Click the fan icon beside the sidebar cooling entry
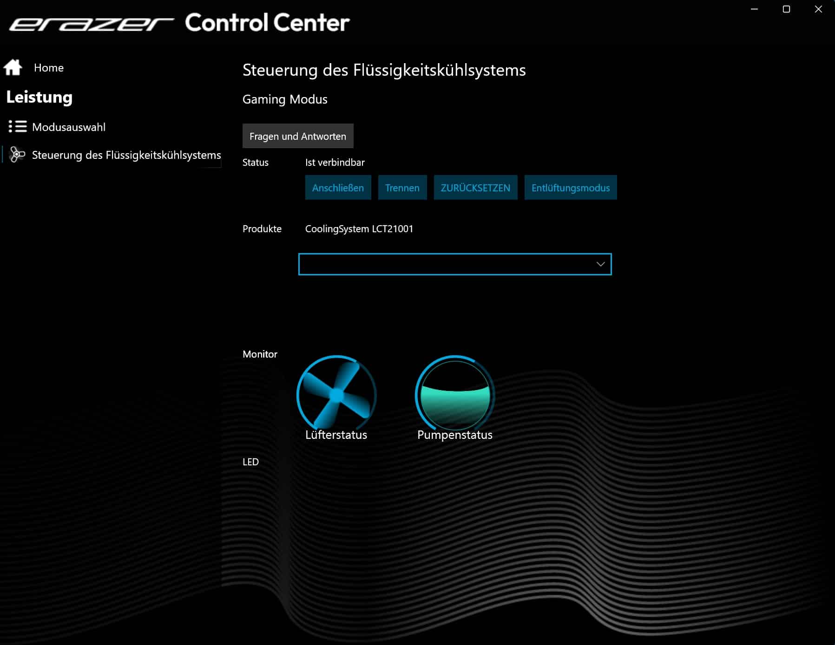The width and height of the screenshot is (835, 645). 17,155
